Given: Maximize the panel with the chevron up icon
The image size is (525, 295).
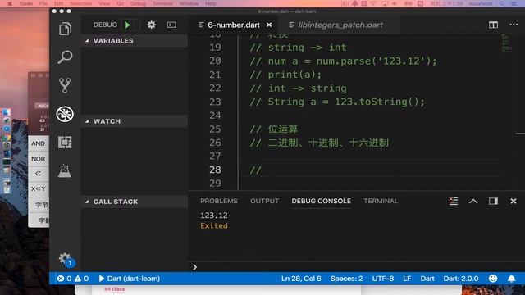Looking at the screenshot, I should (x=473, y=201).
